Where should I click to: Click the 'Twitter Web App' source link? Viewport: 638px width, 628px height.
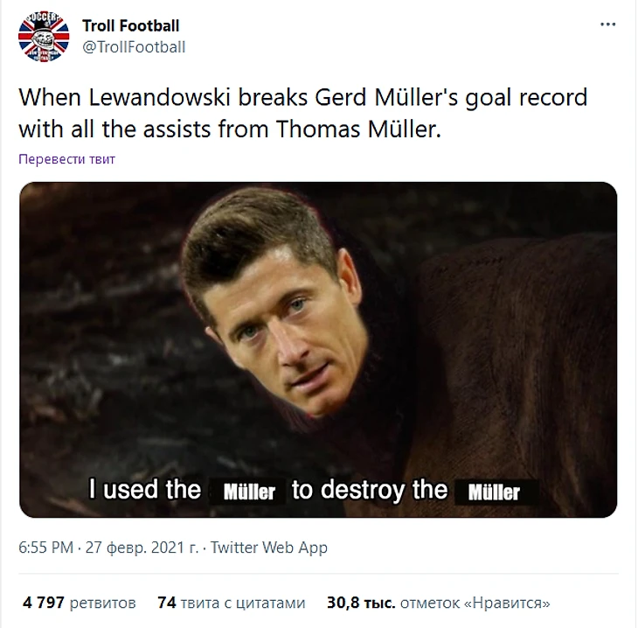[269, 548]
